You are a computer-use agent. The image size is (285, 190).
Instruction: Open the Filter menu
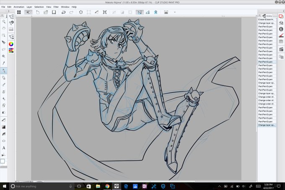56,7
